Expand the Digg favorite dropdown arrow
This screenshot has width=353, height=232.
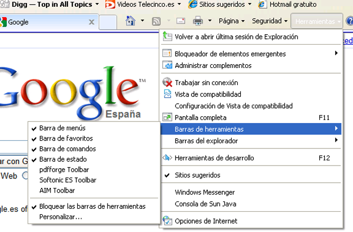click(x=97, y=4)
